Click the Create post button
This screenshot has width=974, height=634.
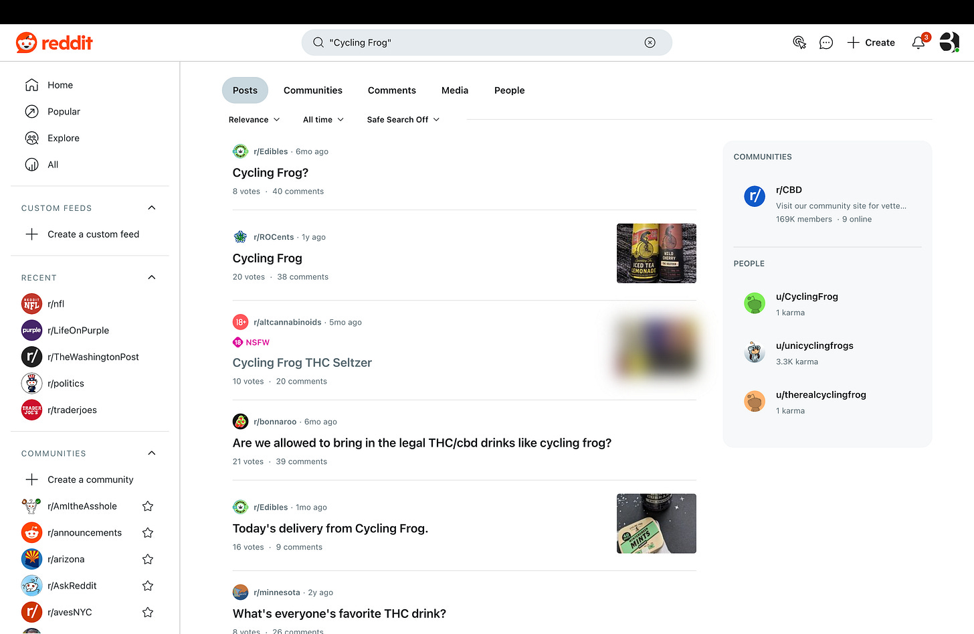pyautogui.click(x=871, y=43)
